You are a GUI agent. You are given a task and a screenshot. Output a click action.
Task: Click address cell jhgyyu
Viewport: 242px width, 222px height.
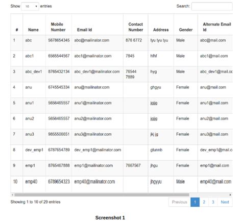click(x=156, y=182)
